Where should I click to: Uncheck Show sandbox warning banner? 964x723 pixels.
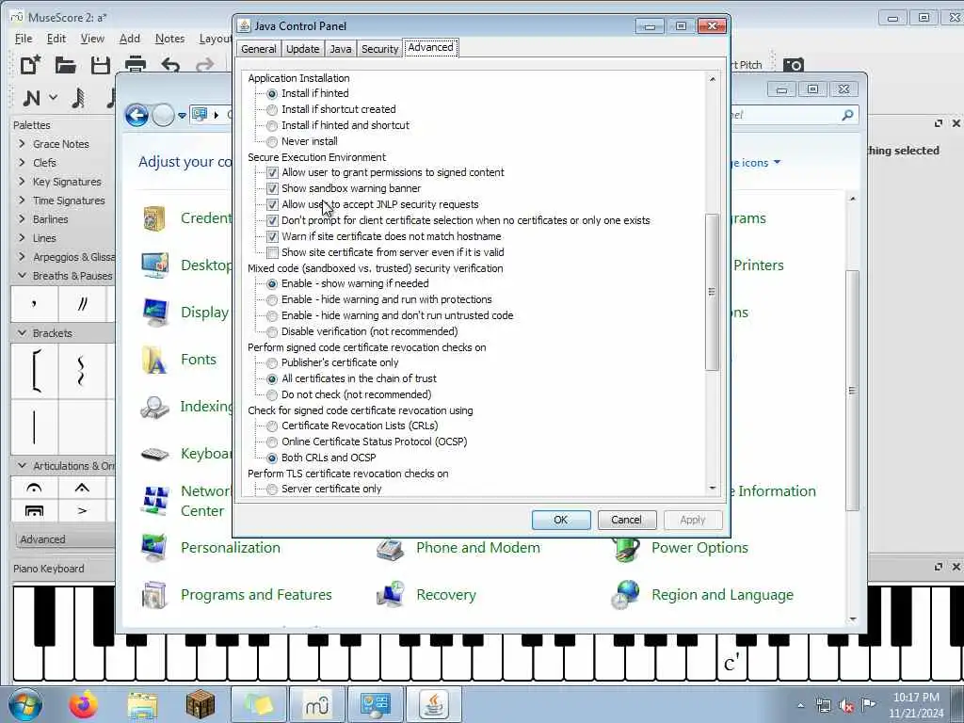pos(272,188)
